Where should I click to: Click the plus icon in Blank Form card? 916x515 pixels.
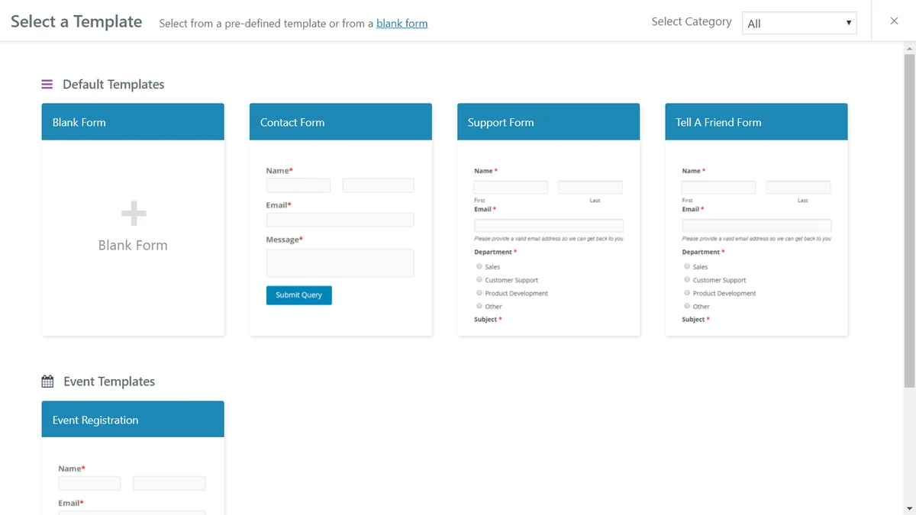(134, 214)
